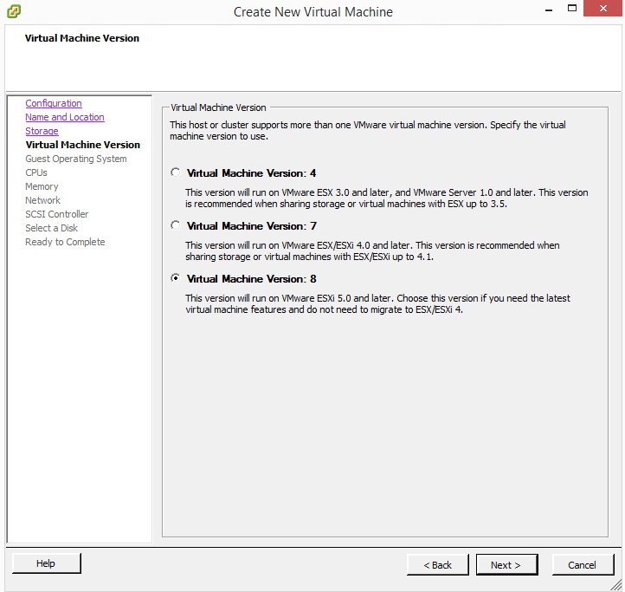625x592 pixels.
Task: Proceed with the Next > button
Action: pyautogui.click(x=506, y=565)
